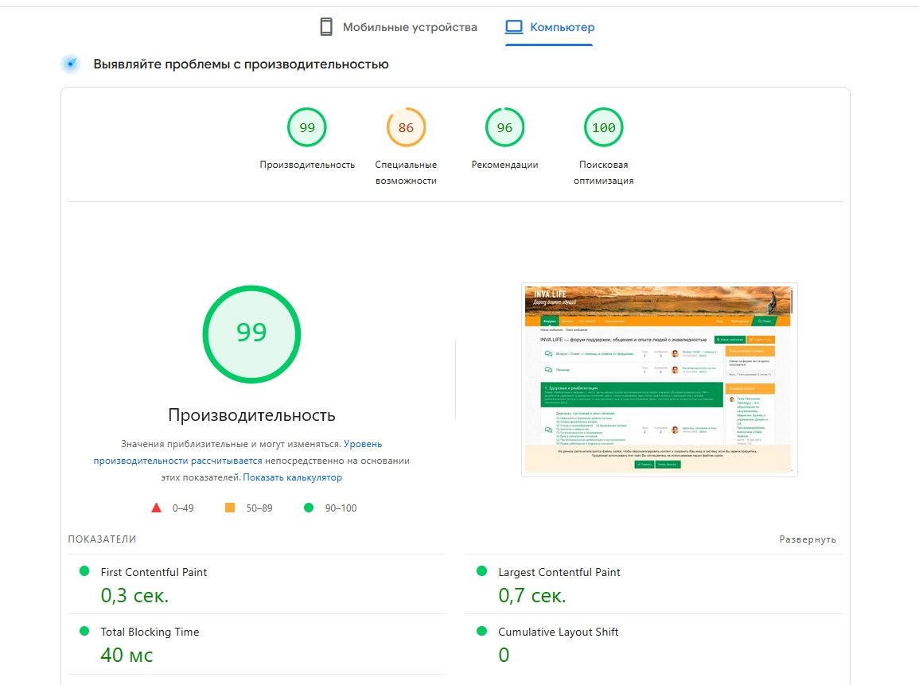Jump to Производительность score gauge 99

307,127
